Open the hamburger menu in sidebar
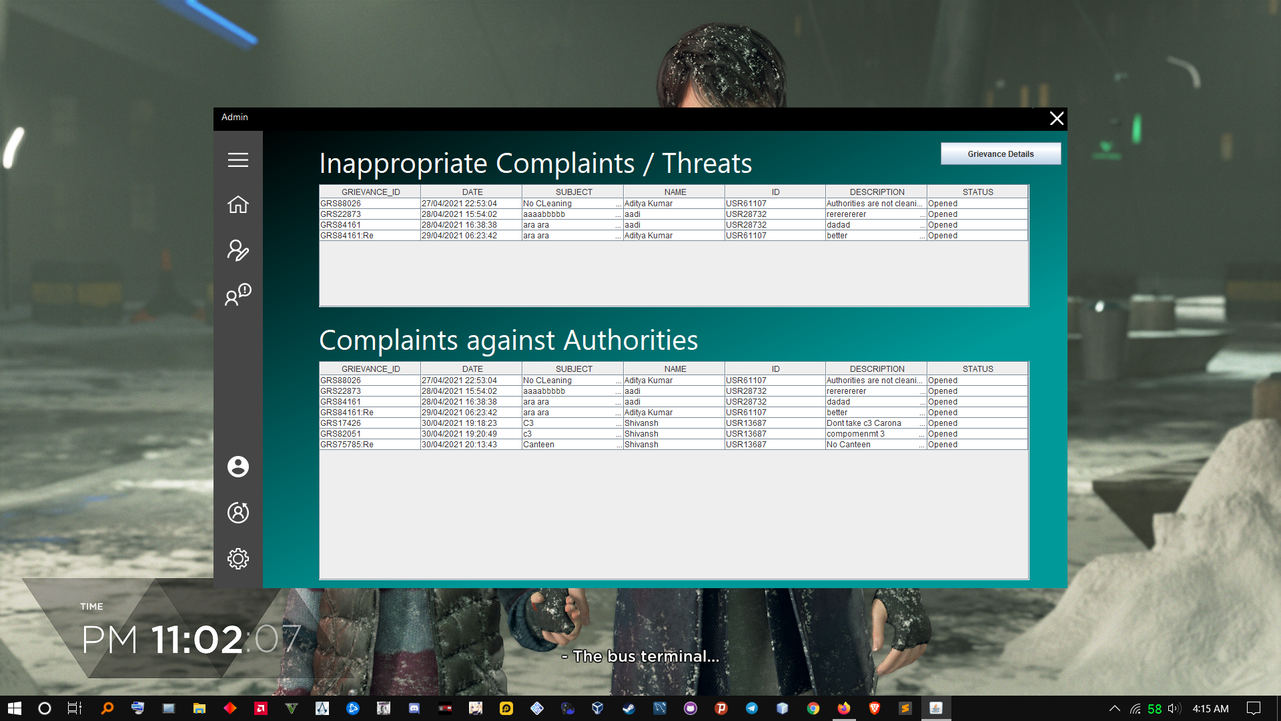Image resolution: width=1281 pixels, height=721 pixels. coord(238,160)
